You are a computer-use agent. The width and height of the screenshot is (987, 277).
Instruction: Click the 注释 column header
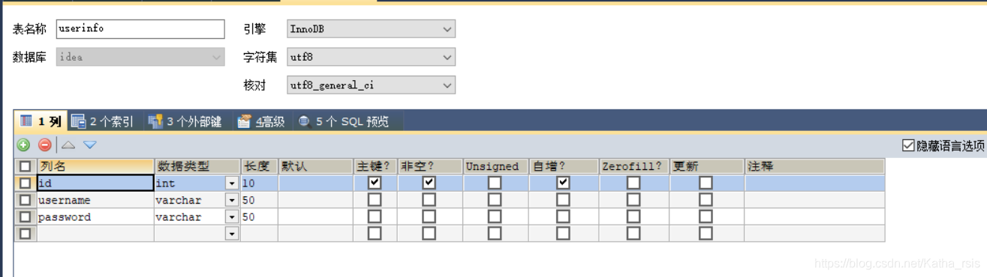814,166
